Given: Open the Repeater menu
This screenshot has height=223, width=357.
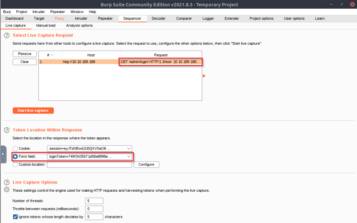Looking at the screenshot, I should pyautogui.click(x=57, y=12).
